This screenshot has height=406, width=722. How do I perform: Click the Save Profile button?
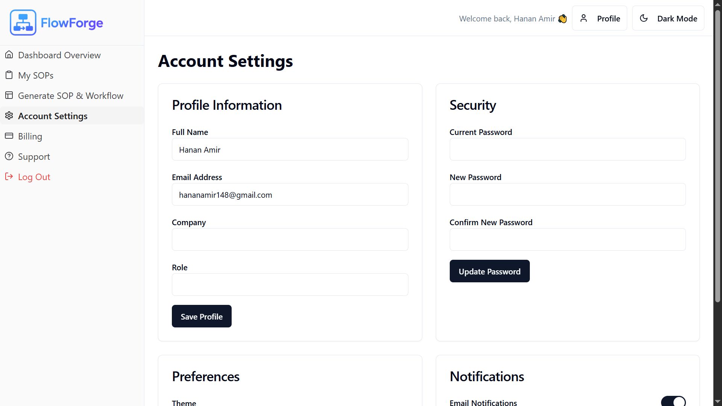click(x=202, y=316)
